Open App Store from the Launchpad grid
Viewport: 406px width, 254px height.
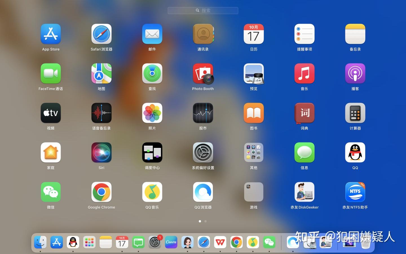click(51, 34)
